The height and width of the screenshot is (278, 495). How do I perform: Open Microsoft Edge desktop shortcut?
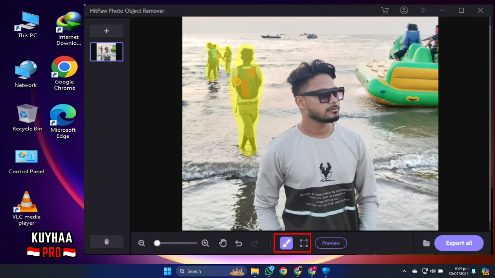tap(63, 121)
